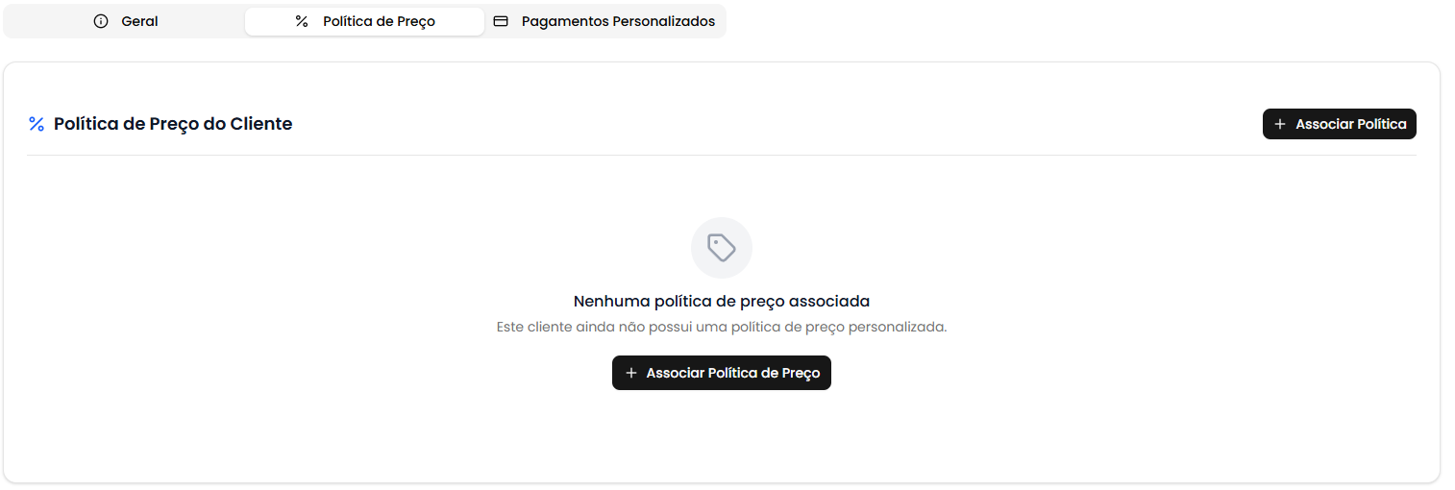Click the description starting with Este cliente ainda
This screenshot has height=490, width=1455.
click(x=721, y=327)
